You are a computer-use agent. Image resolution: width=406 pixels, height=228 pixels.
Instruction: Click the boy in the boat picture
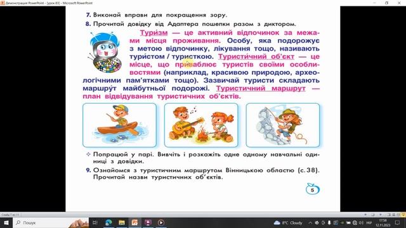click(x=119, y=125)
